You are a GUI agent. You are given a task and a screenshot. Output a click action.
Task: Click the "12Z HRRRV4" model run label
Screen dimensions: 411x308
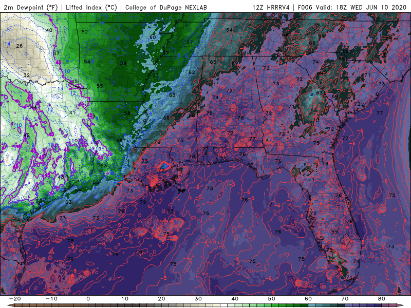[271, 8]
